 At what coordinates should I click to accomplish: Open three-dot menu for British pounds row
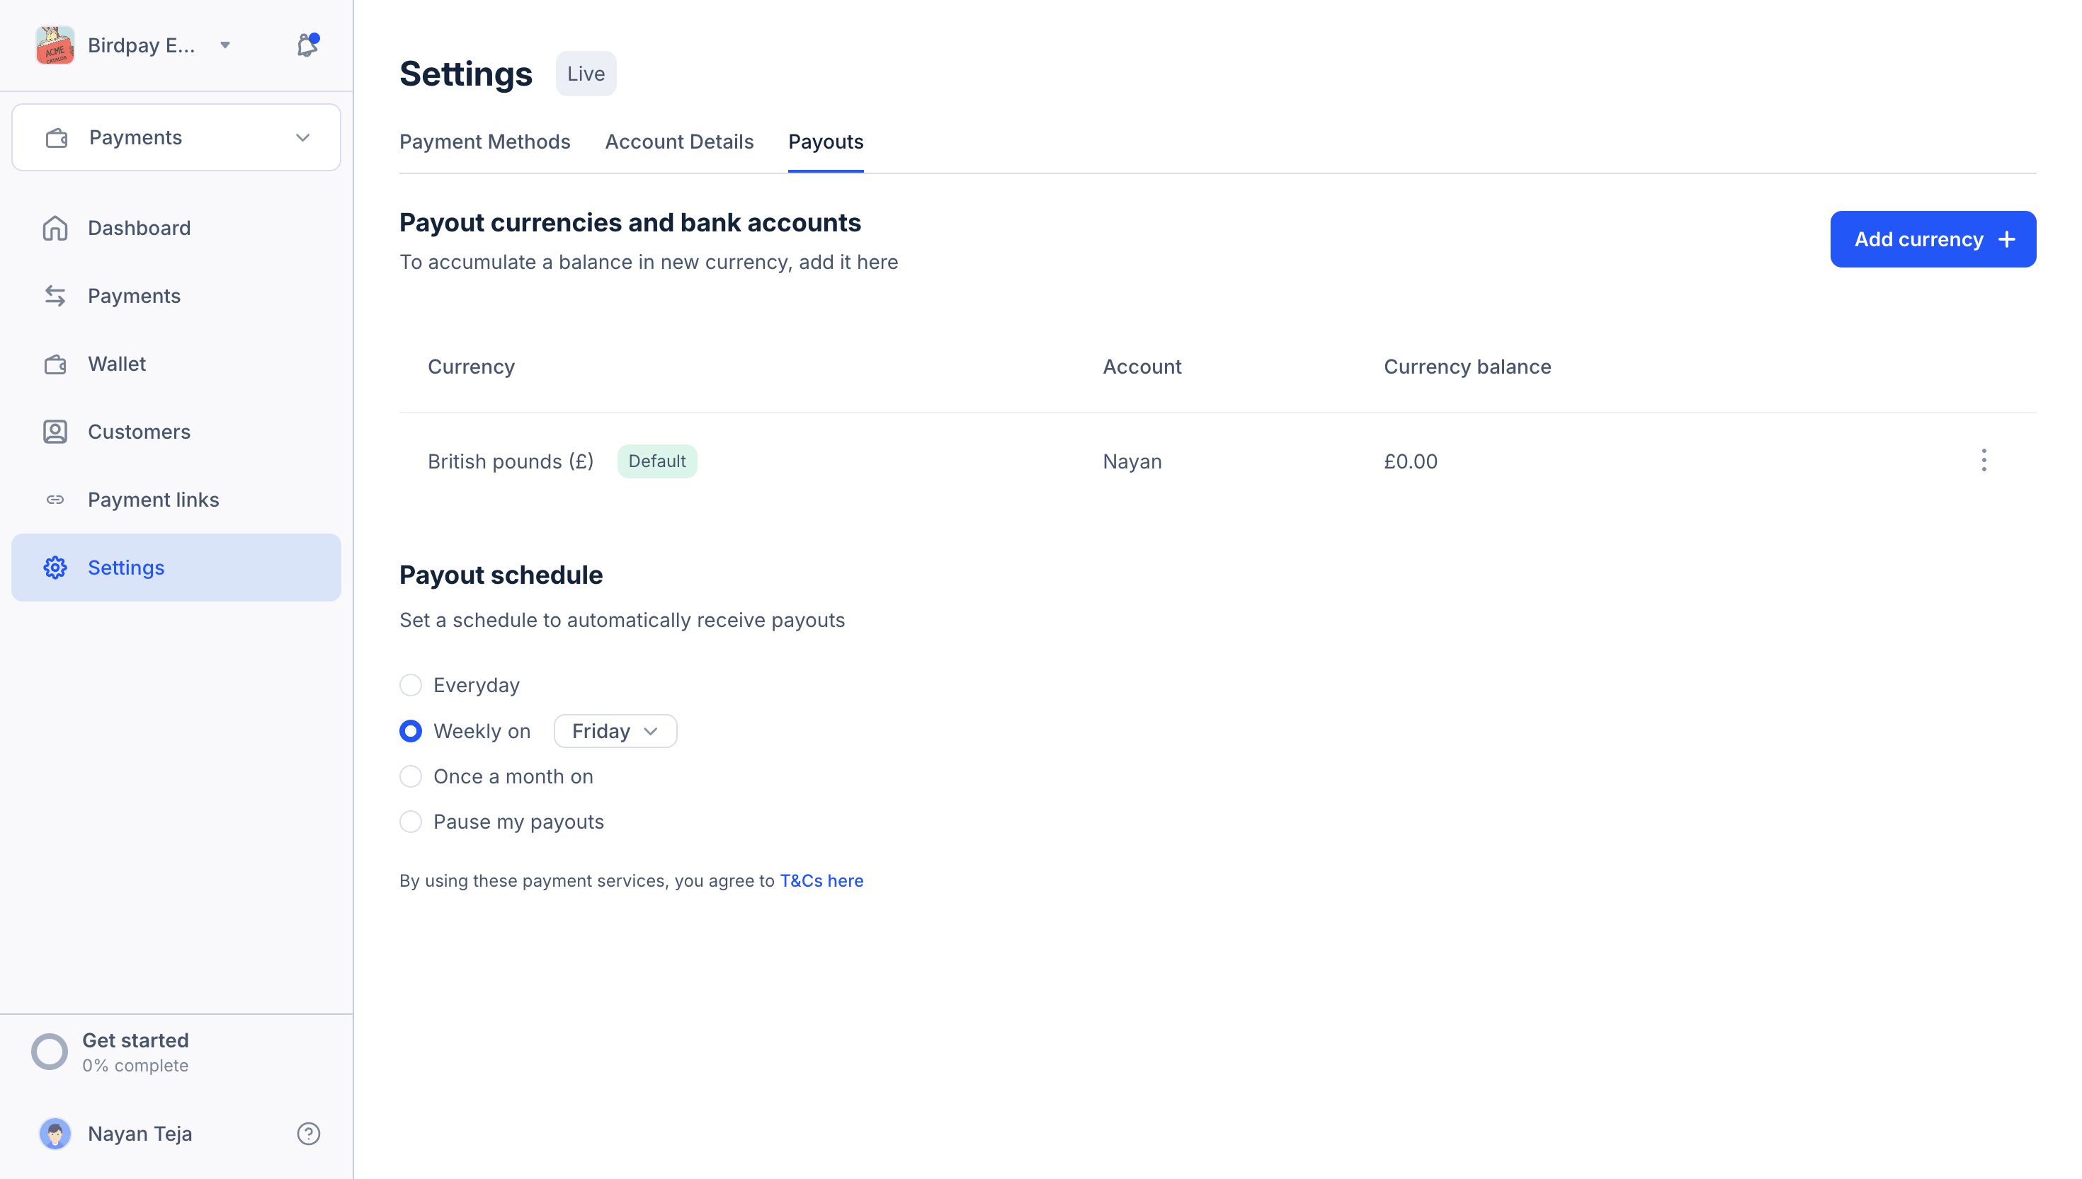click(1983, 461)
